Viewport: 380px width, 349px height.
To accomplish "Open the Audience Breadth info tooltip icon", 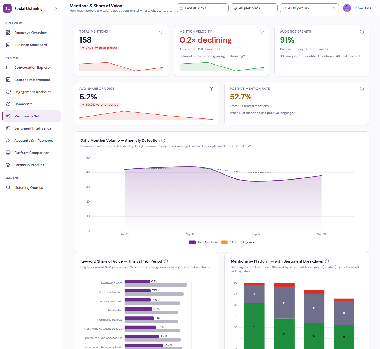I will pos(362,31).
